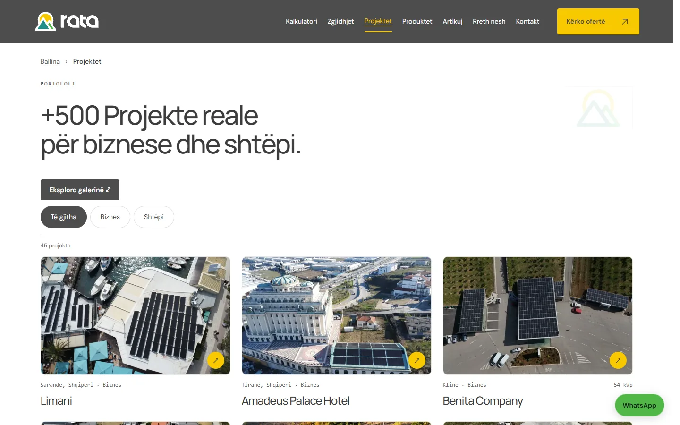Select the Të gjitha filter
The height and width of the screenshot is (425, 680).
(x=64, y=217)
